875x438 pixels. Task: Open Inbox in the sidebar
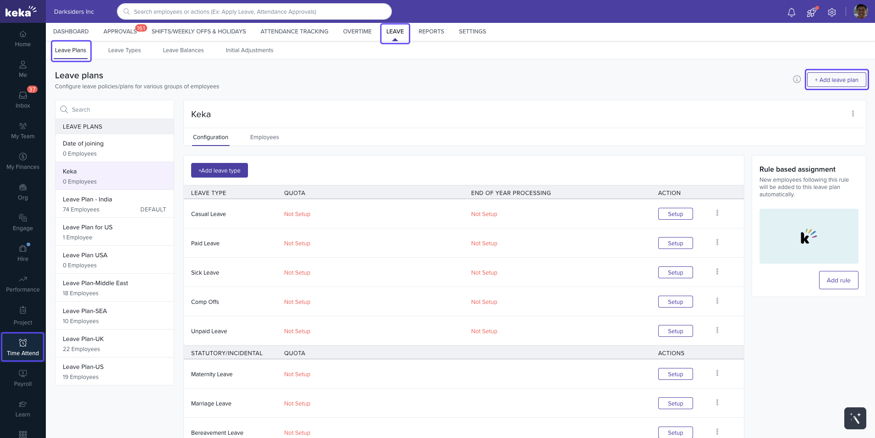coord(23,99)
